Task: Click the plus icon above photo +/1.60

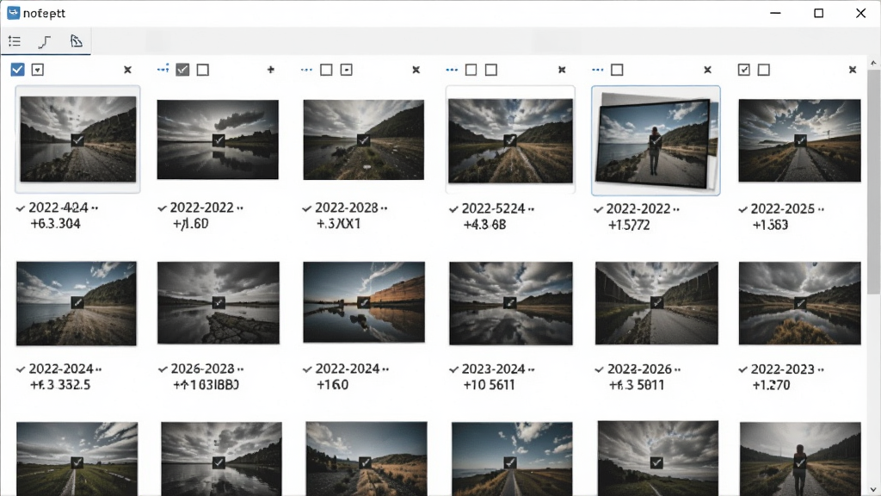Action: pos(271,70)
